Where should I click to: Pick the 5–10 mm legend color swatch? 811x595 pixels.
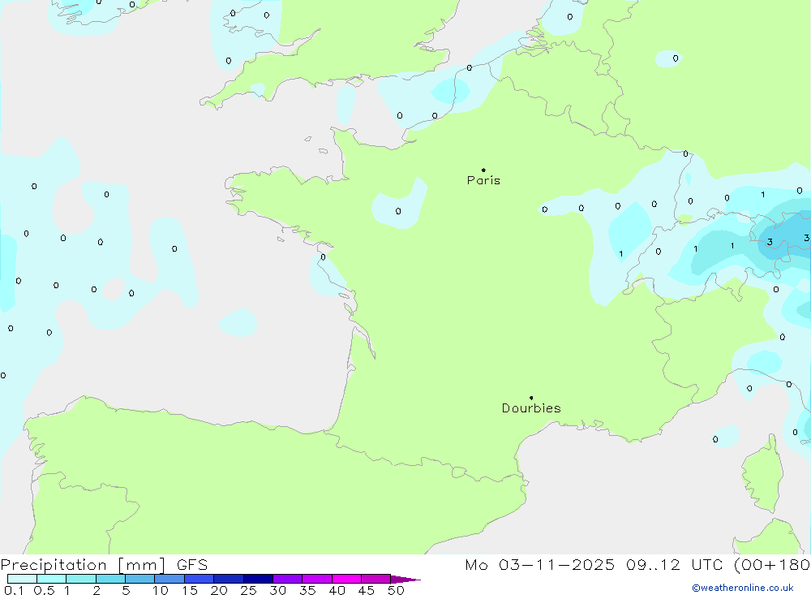tap(139, 579)
